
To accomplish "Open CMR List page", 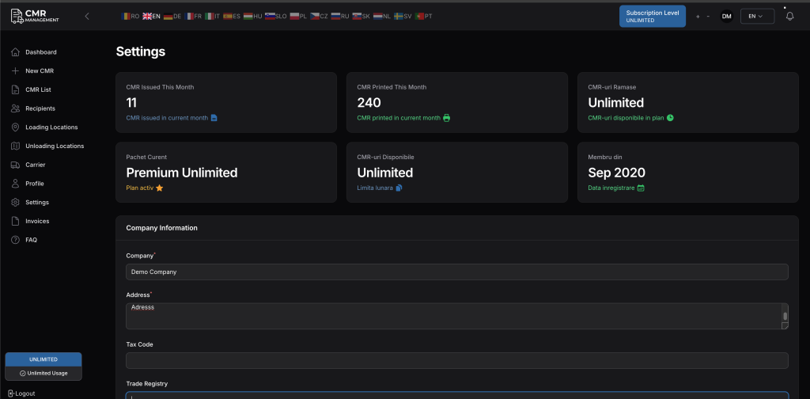I will click(38, 89).
